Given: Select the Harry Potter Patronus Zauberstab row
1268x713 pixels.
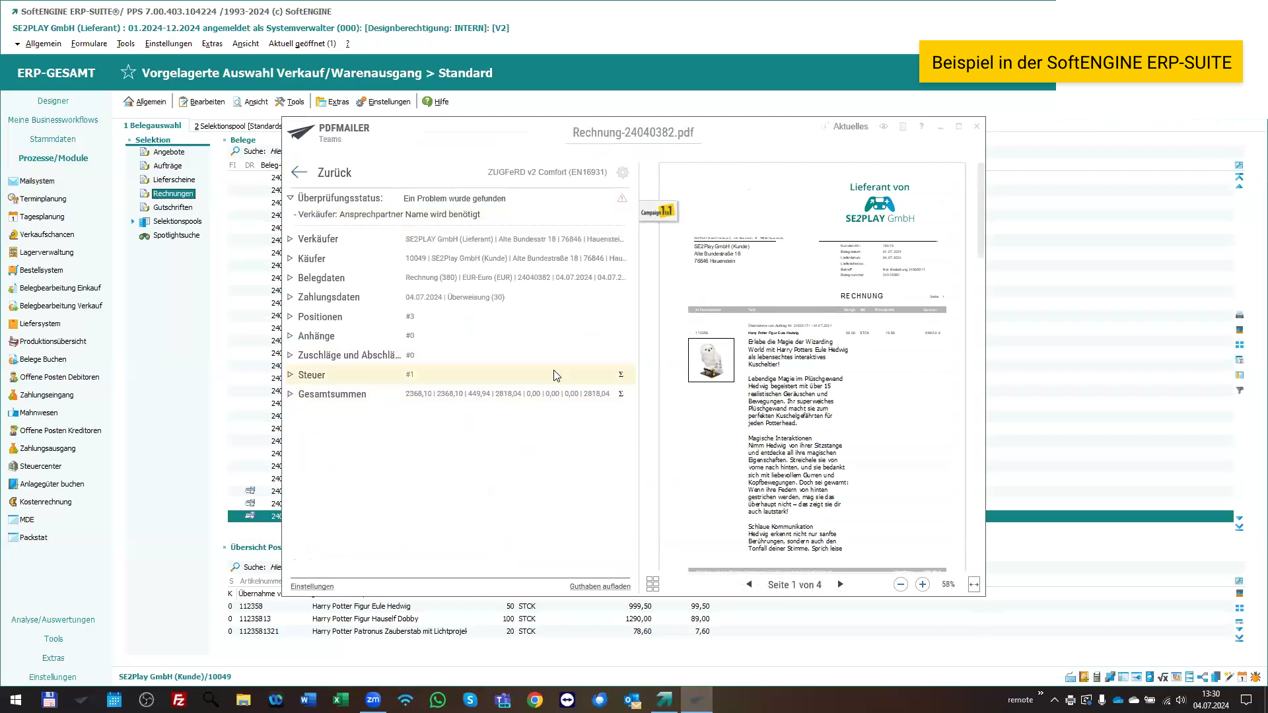Looking at the screenshot, I should click(469, 631).
